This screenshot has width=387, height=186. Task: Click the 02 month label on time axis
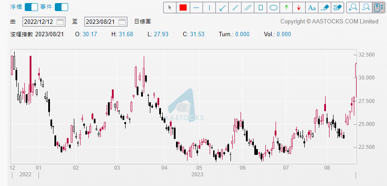click(x=76, y=168)
